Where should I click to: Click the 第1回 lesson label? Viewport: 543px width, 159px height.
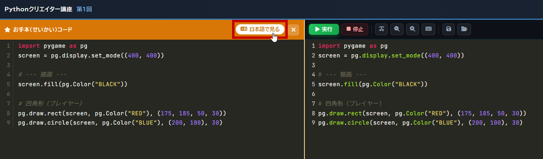pos(84,9)
